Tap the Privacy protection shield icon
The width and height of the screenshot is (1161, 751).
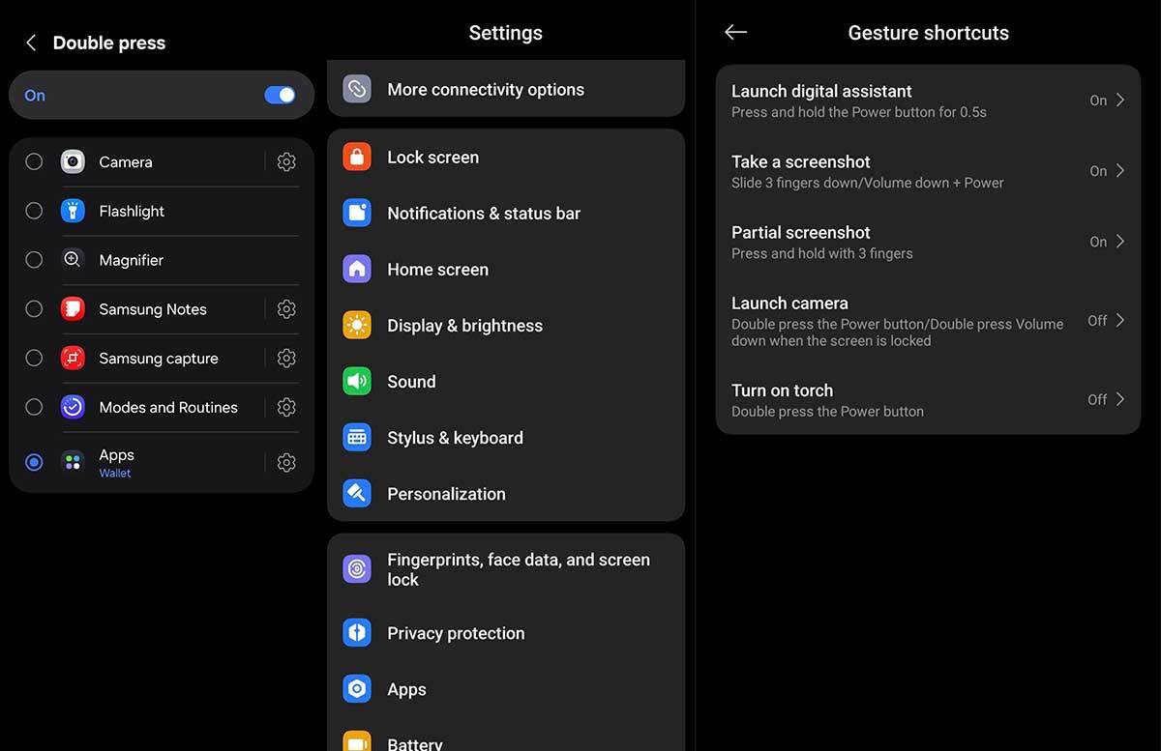(357, 633)
